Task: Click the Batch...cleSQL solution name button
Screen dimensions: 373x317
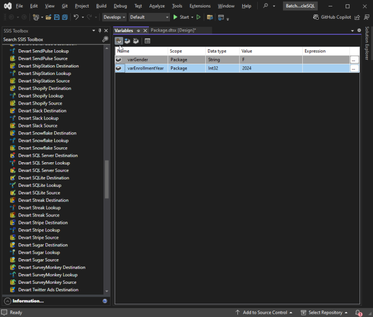Action: (300, 6)
